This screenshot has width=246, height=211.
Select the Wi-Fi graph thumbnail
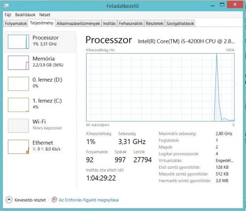pos(18,125)
